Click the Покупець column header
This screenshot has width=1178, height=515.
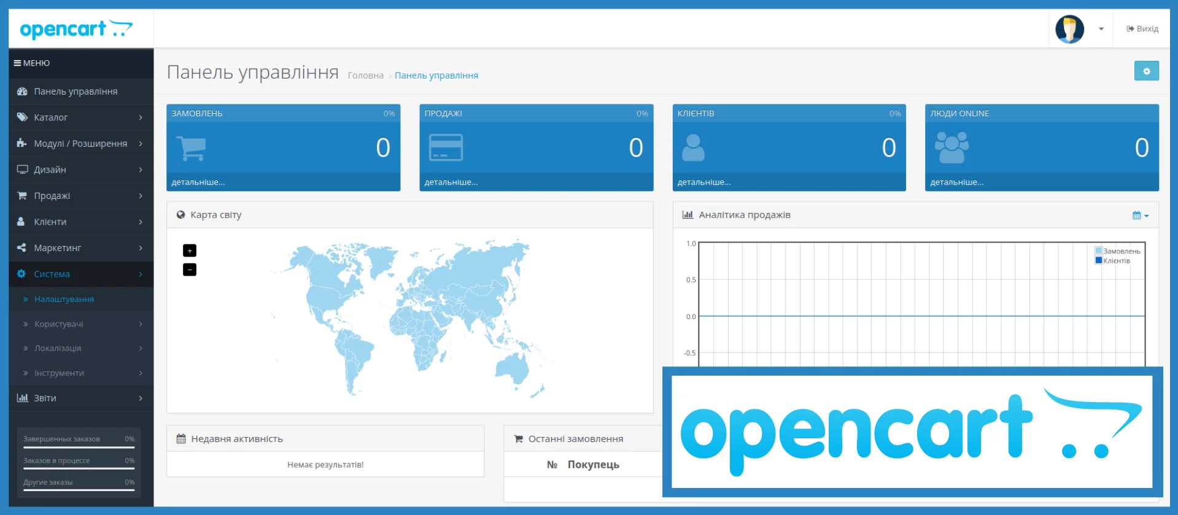[593, 465]
